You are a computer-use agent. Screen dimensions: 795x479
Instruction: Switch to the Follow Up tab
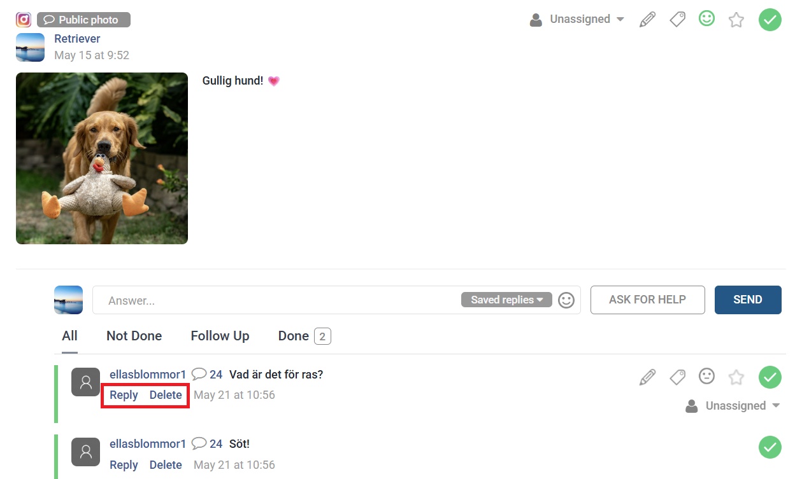220,336
